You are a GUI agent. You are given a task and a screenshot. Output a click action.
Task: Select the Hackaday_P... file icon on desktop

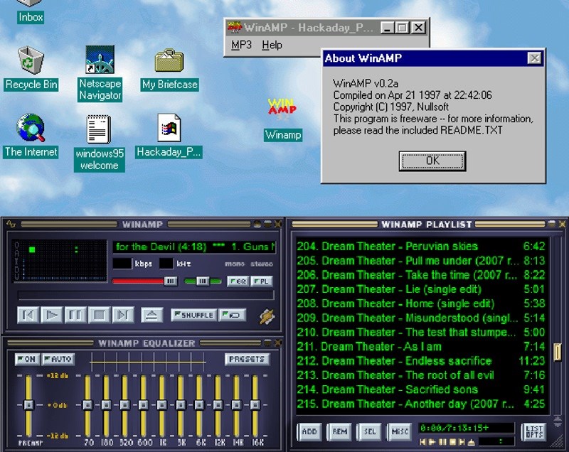pyautogui.click(x=169, y=128)
